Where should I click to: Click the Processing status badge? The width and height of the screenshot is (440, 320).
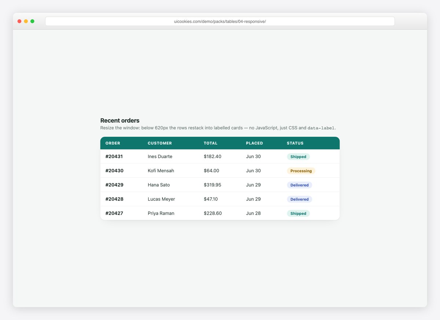(x=301, y=171)
